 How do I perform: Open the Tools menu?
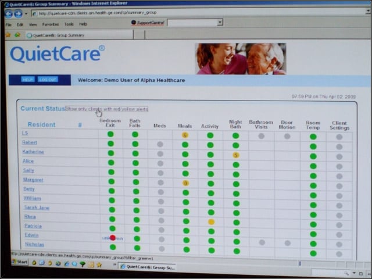click(69, 24)
